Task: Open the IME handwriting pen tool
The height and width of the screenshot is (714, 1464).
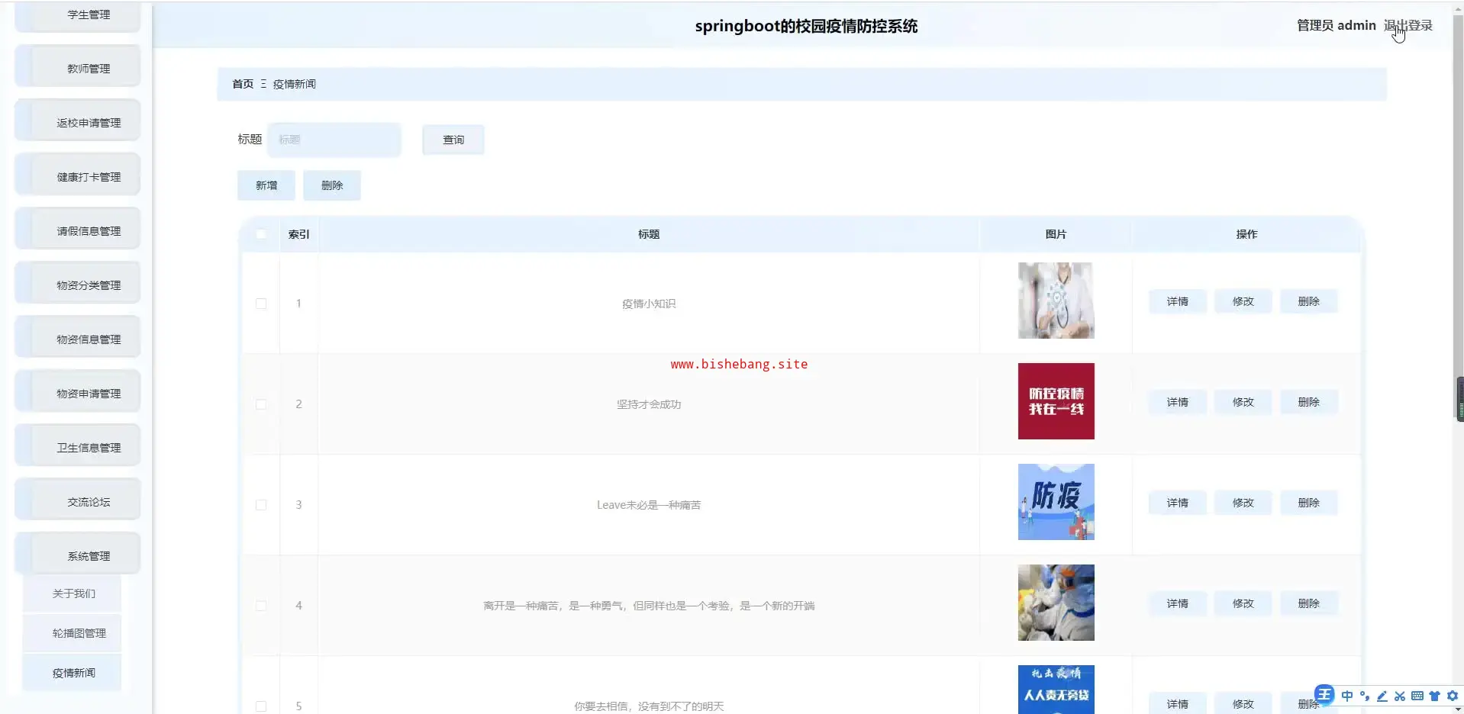Action: click(x=1382, y=696)
